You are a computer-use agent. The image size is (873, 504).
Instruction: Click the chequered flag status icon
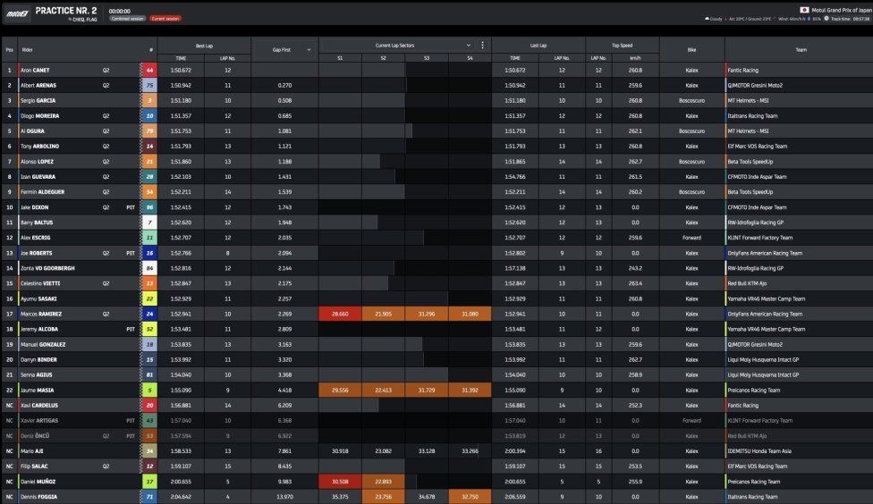coord(70,19)
